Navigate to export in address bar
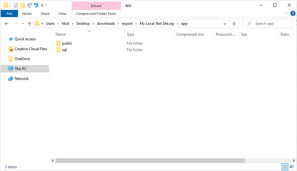Image resolution: width=297 pixels, height=171 pixels. pos(127,24)
